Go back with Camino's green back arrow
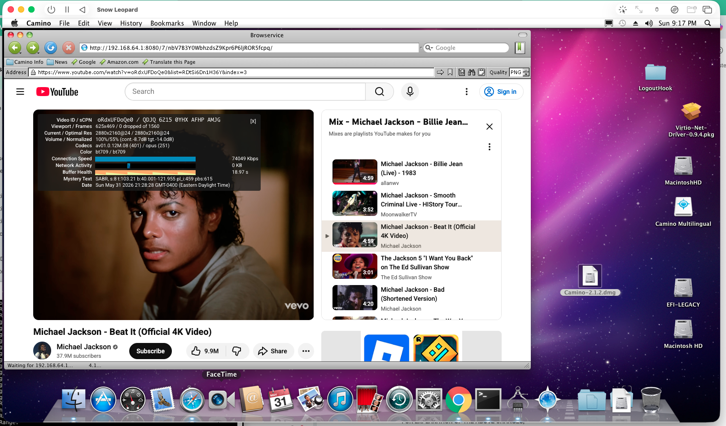The image size is (726, 426). 15,48
